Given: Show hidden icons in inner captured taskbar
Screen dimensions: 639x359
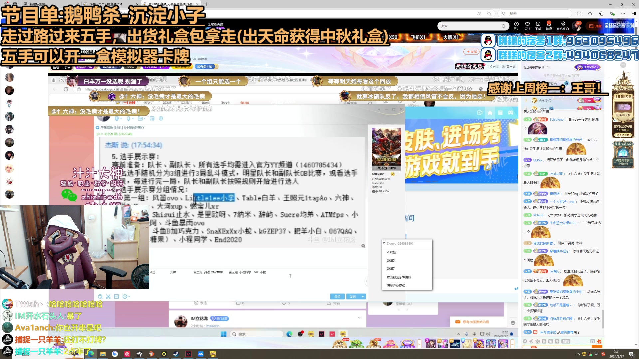Looking at the screenshot, I should tap(459, 334).
